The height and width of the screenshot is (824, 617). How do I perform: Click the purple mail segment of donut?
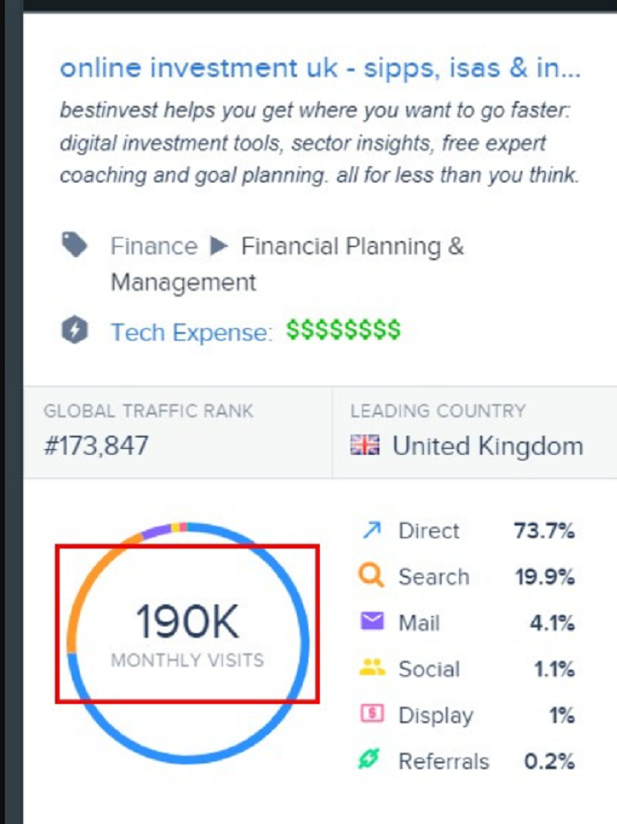(x=156, y=530)
